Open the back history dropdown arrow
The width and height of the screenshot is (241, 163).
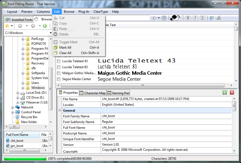pyautogui.click(x=27, y=26)
